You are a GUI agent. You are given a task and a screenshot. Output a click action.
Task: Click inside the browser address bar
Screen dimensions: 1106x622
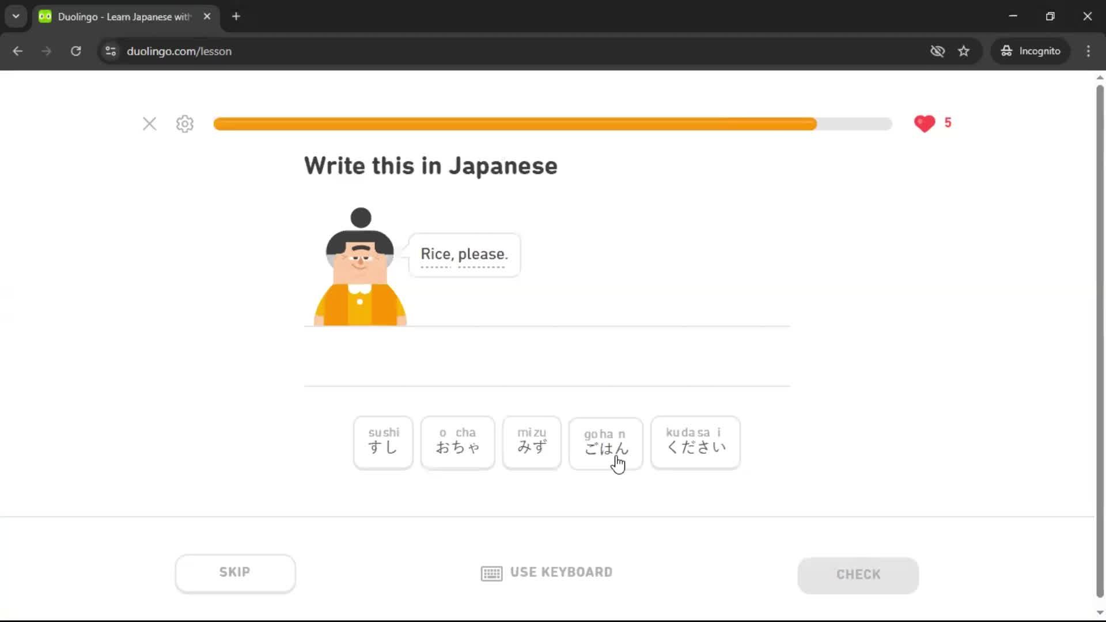[403, 51]
